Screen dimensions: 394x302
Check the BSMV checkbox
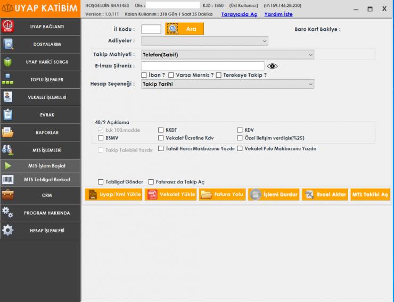coord(101,138)
